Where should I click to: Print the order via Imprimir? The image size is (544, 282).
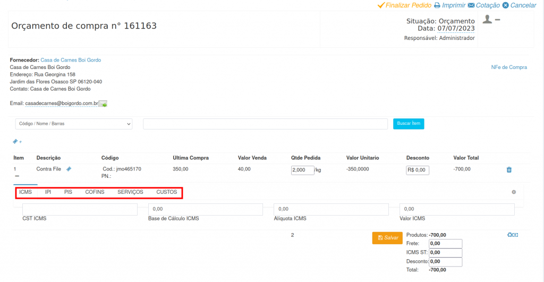click(449, 5)
